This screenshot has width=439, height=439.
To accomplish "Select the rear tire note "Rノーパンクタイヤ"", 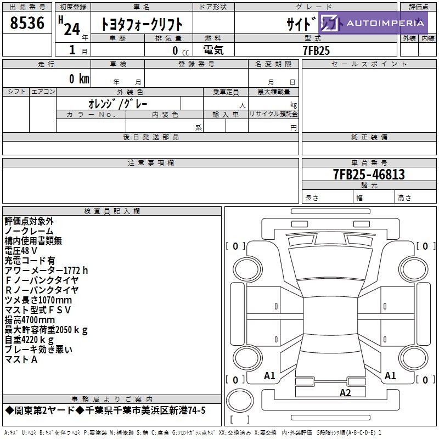I will [42, 290].
